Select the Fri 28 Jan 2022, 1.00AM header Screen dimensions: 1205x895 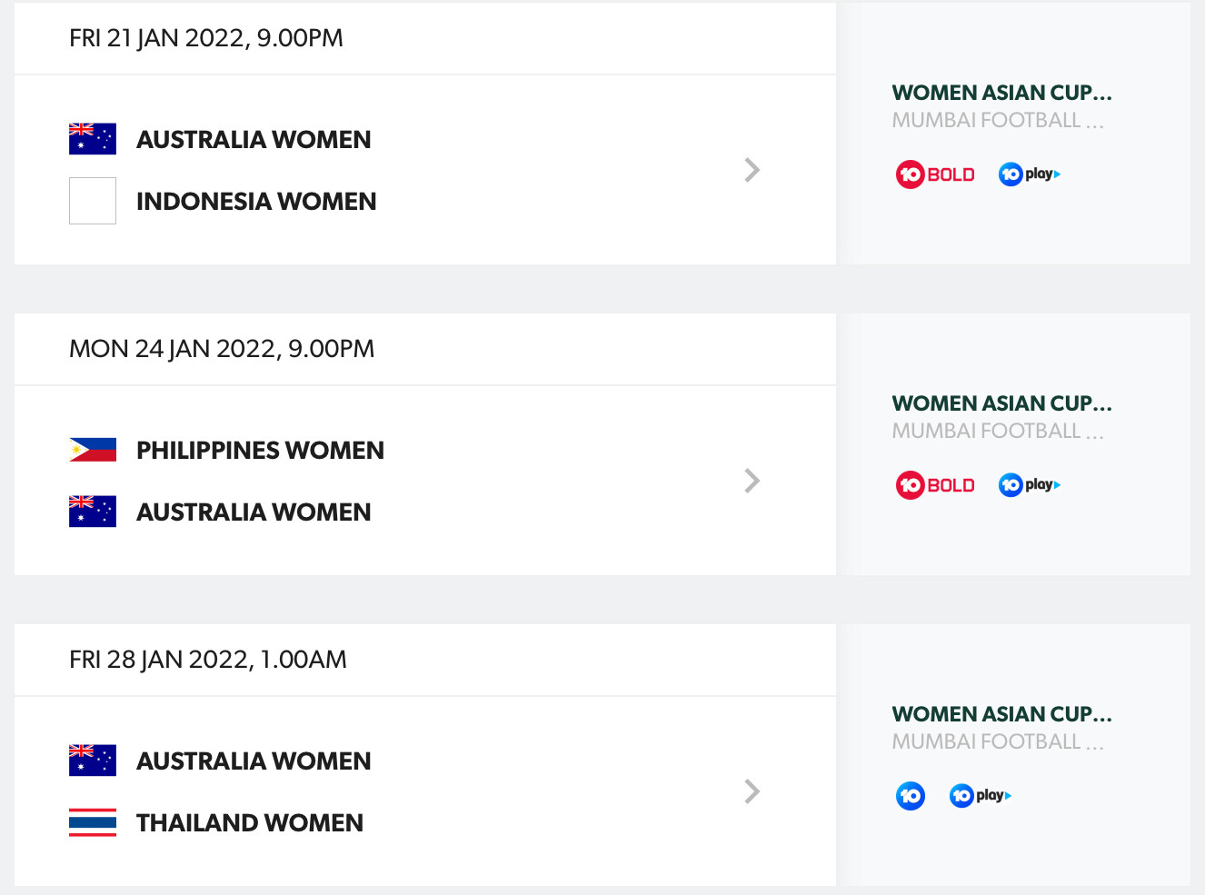click(x=208, y=660)
